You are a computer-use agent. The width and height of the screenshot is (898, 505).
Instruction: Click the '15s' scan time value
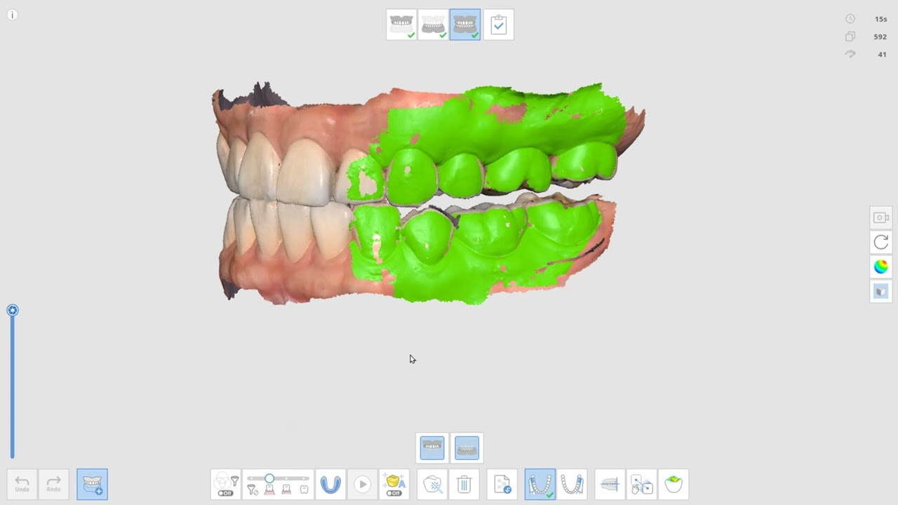(880, 20)
